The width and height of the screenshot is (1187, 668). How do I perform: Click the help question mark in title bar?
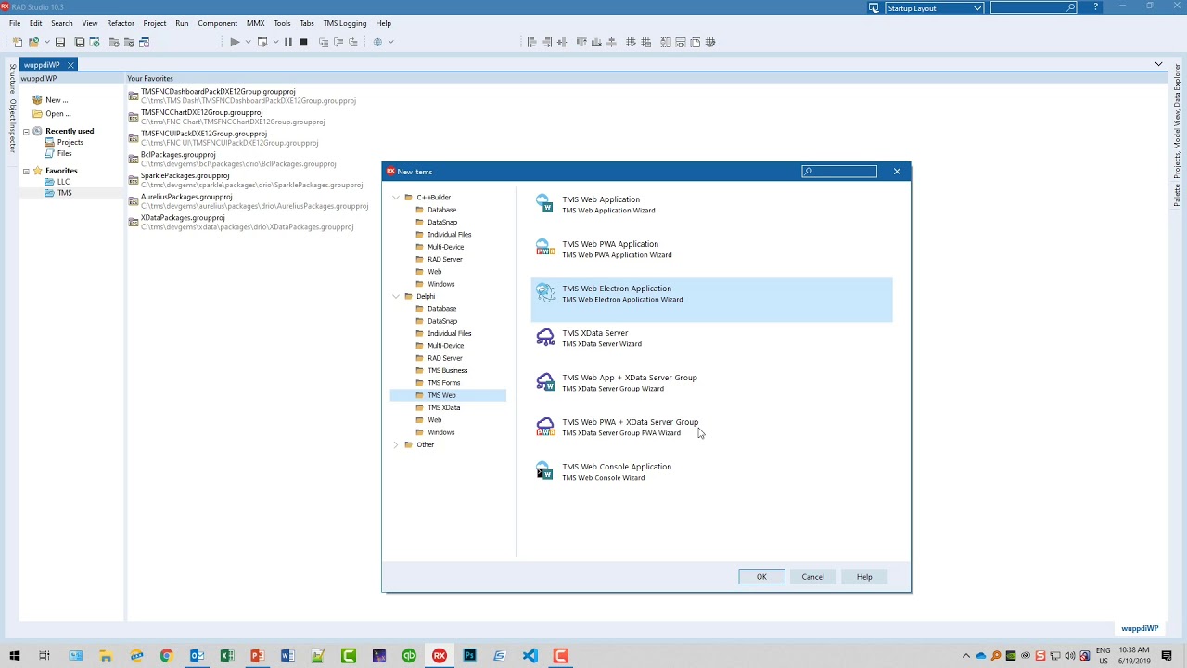tap(1096, 7)
